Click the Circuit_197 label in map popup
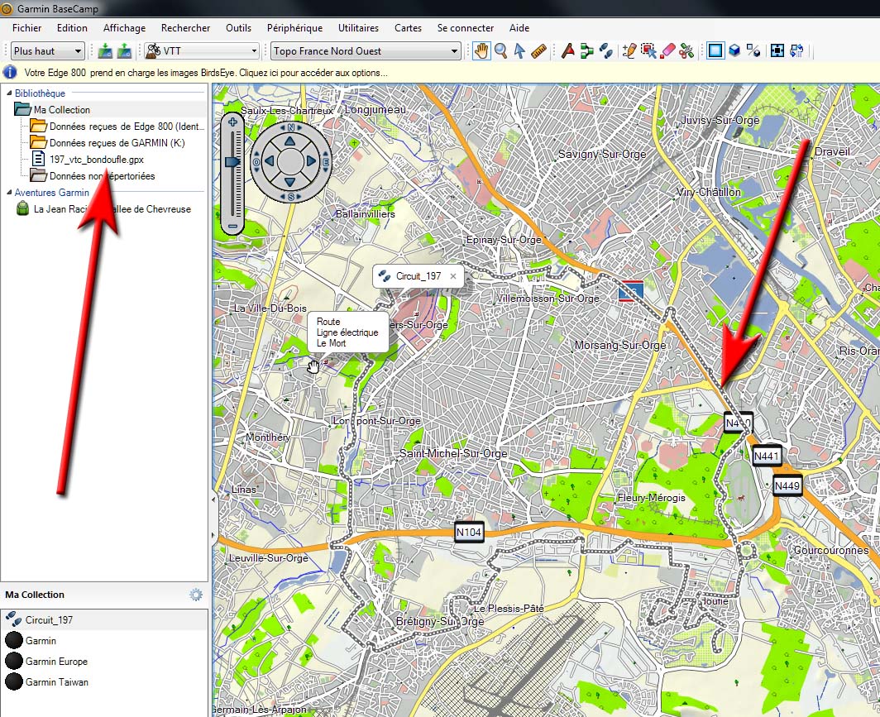The image size is (880, 717). 418,276
